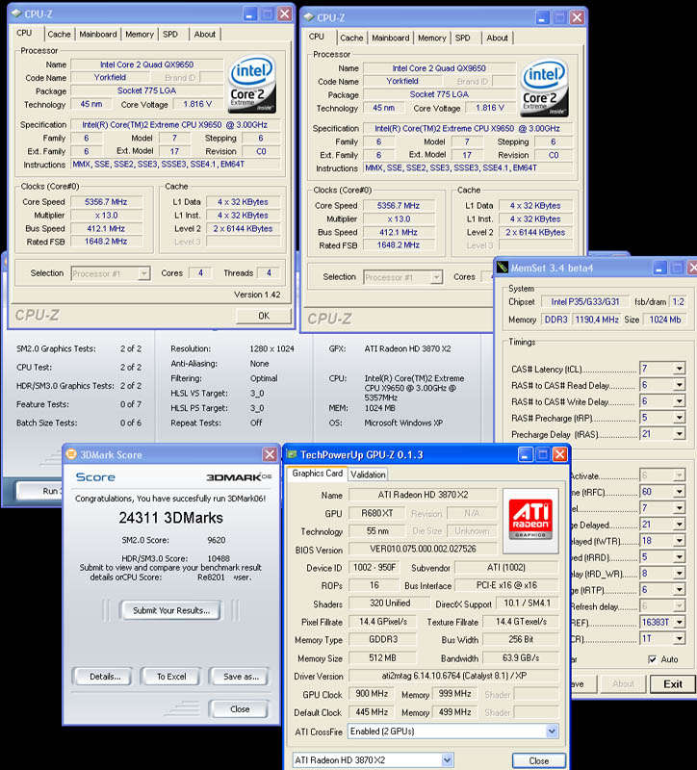The height and width of the screenshot is (770, 697).
Task: Minimize the MemSet window
Action: tap(659, 268)
